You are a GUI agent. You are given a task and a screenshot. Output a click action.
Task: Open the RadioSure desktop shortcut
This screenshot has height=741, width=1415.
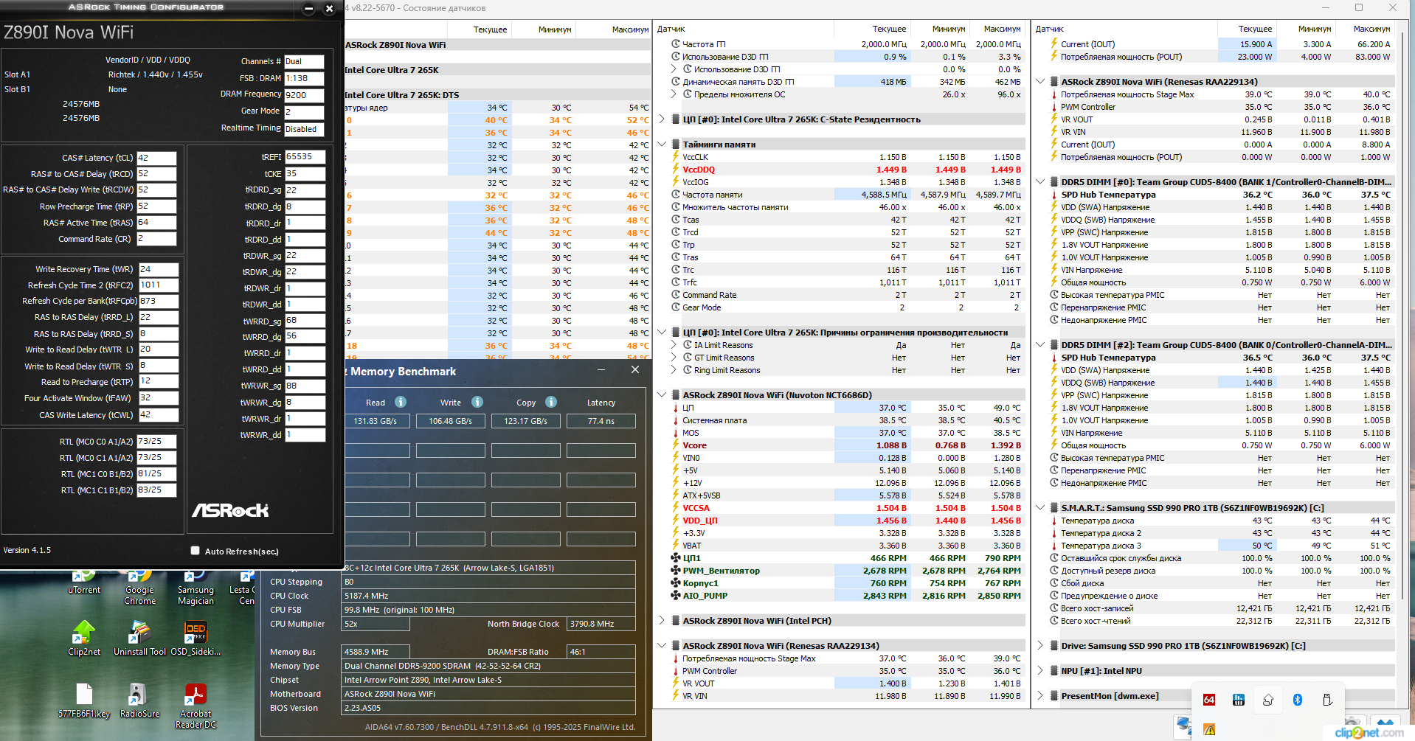[x=139, y=700]
